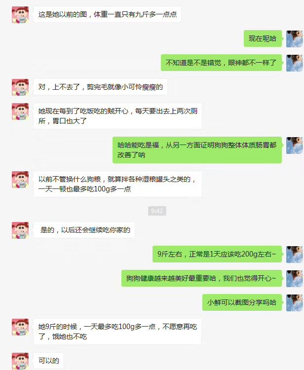
Task: Click sender avatar beside '这是她以前的图' message
Action: coord(20,15)
